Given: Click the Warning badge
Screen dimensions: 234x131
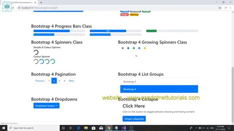Looking at the screenshot, I should [134, 15].
